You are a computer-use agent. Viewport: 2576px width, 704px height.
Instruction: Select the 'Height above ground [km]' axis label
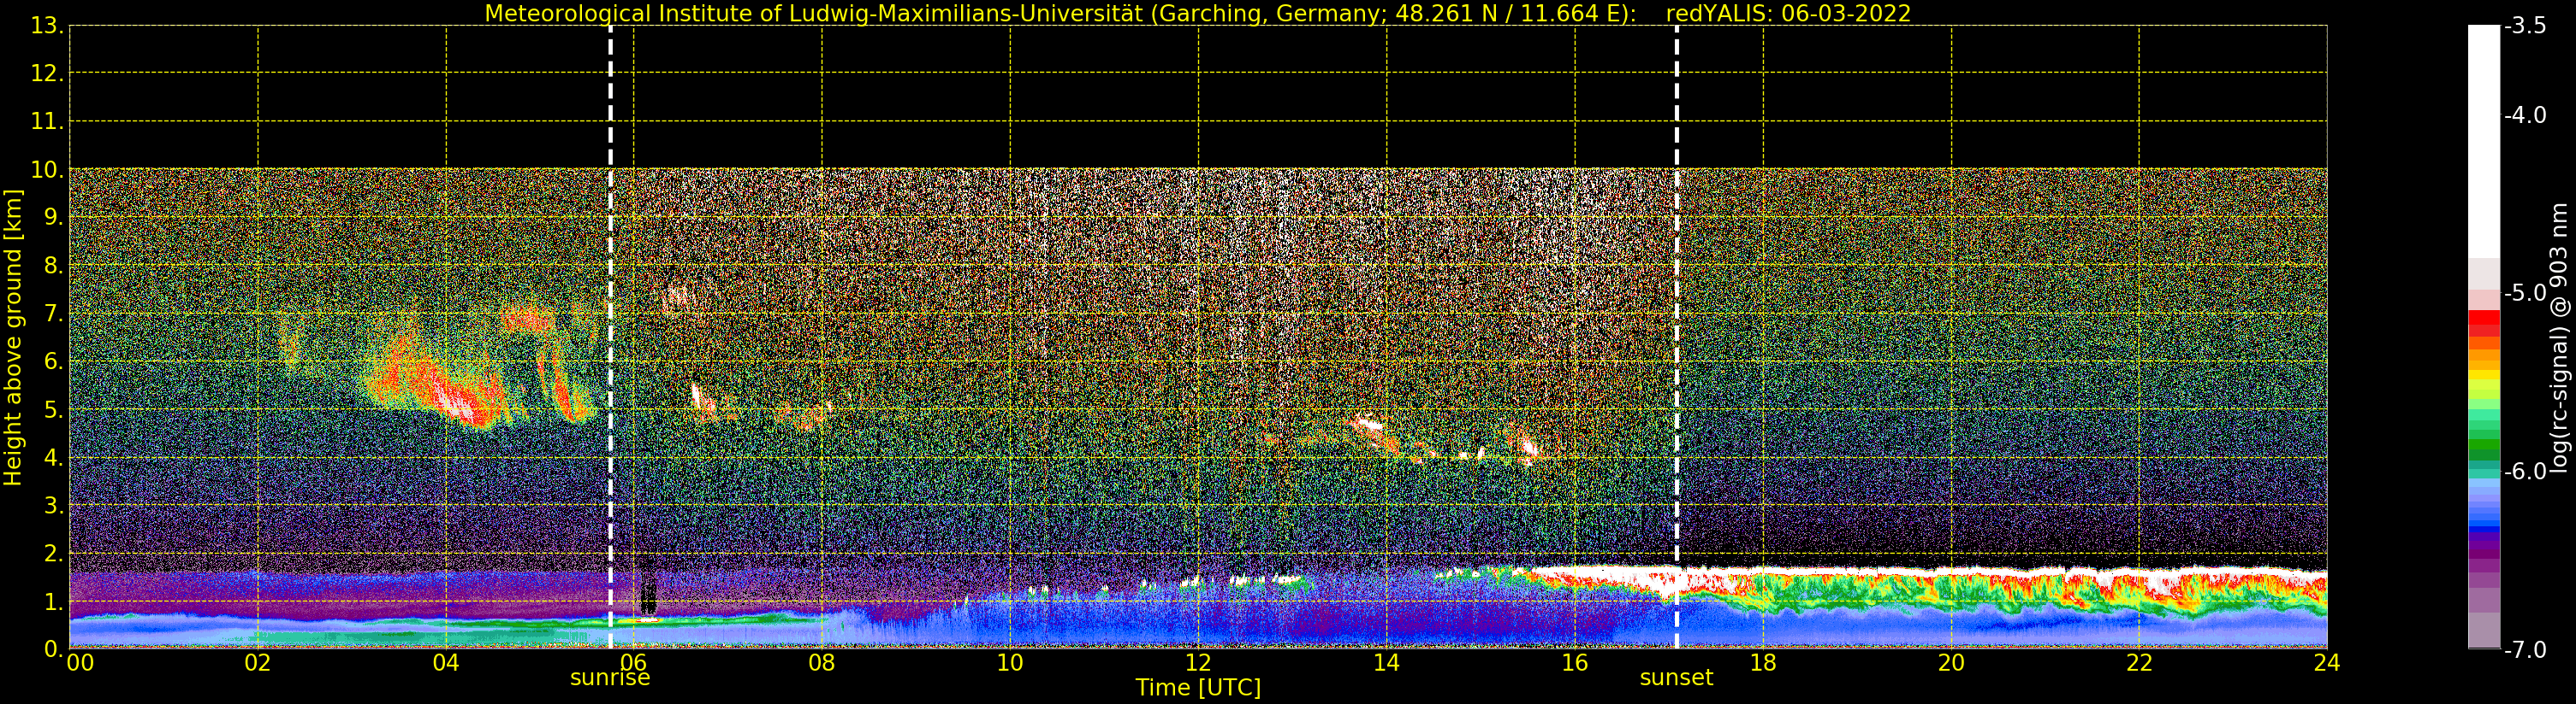tap(13, 337)
